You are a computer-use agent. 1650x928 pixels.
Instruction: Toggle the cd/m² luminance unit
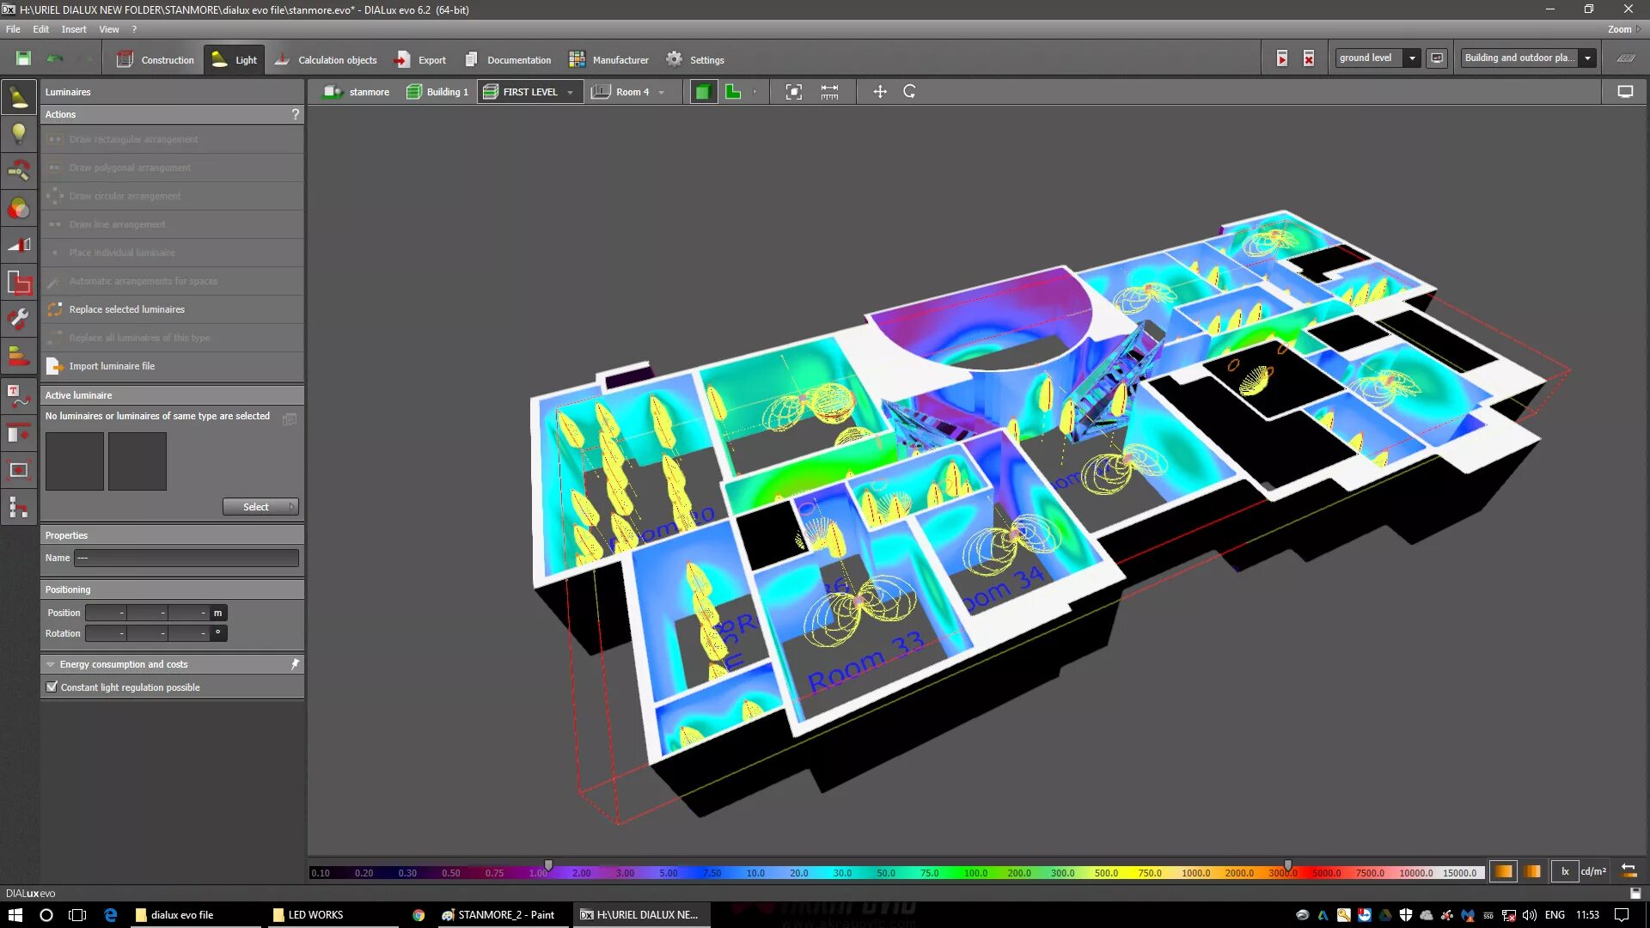tap(1593, 871)
